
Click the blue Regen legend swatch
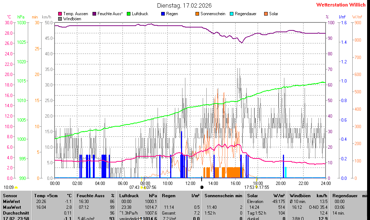click(163, 14)
